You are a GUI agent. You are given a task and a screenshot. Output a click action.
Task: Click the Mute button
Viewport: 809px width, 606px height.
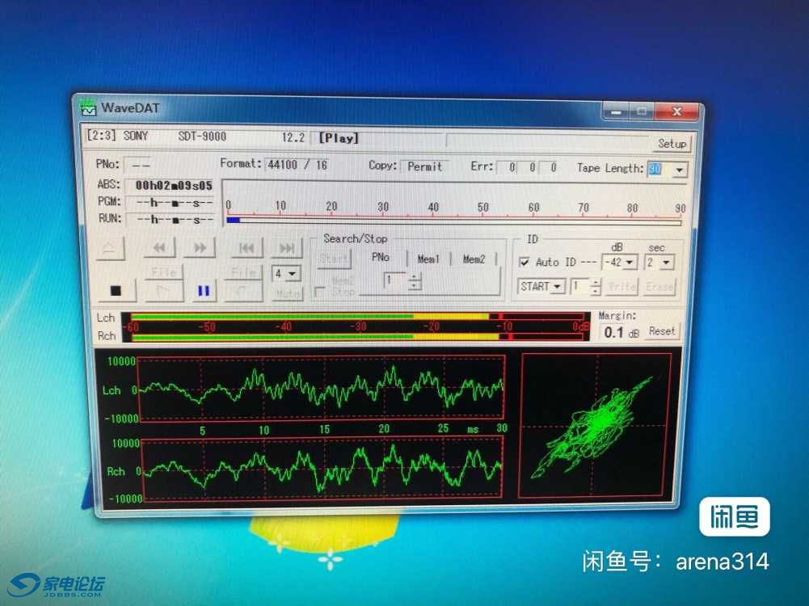coord(287,293)
